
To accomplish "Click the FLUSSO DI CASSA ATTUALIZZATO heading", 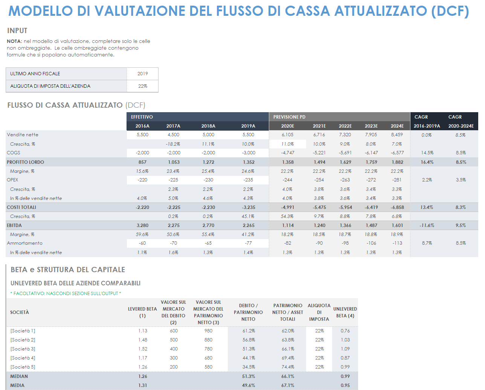I will coord(76,105).
